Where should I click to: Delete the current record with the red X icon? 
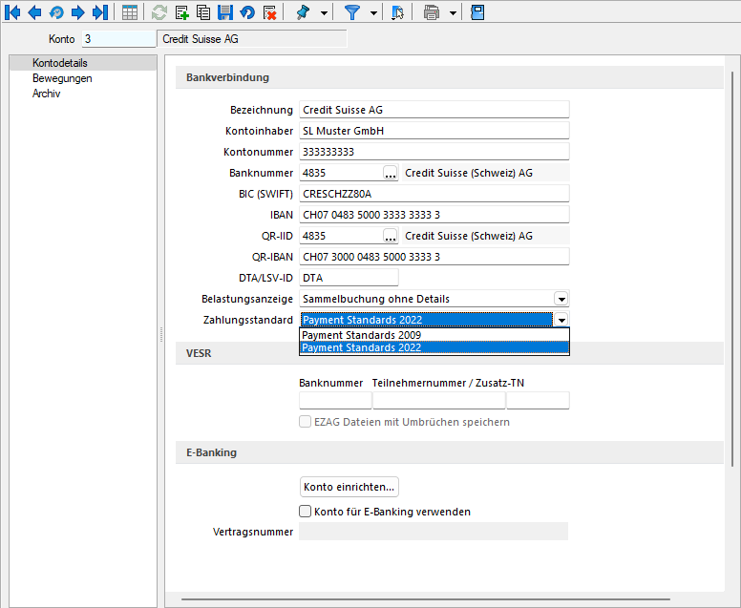(x=269, y=12)
